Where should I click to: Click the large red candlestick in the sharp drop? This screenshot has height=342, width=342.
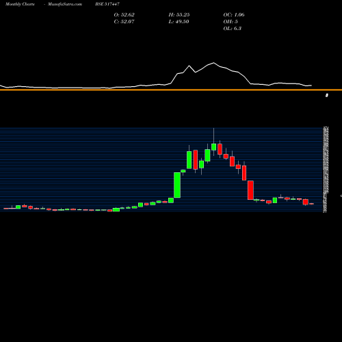250,190
